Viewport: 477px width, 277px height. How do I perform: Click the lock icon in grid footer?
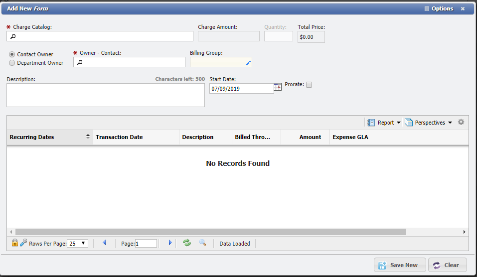pyautogui.click(x=14, y=243)
